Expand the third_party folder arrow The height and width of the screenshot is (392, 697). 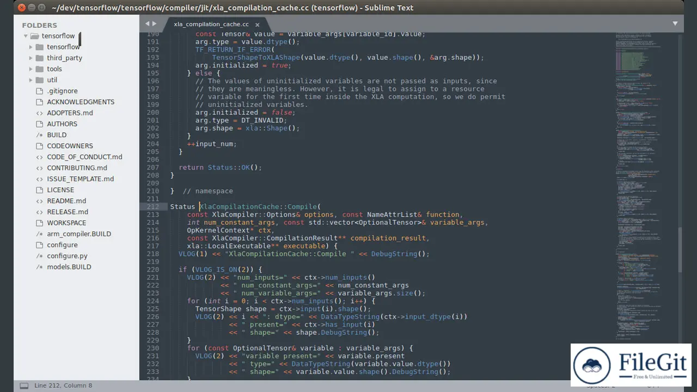click(31, 58)
